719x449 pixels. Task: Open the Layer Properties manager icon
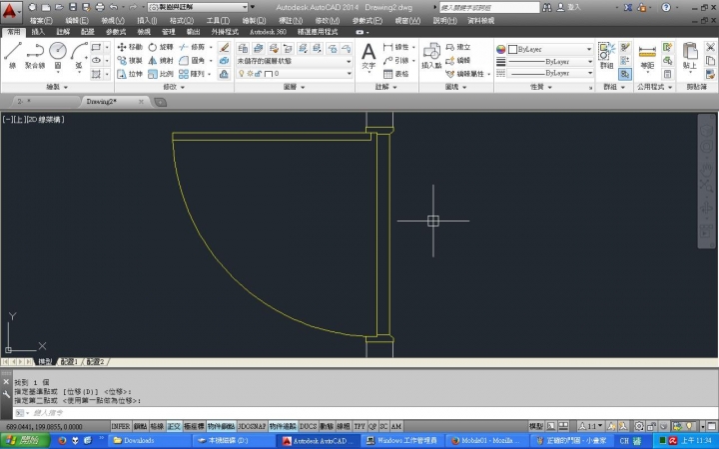point(243,48)
